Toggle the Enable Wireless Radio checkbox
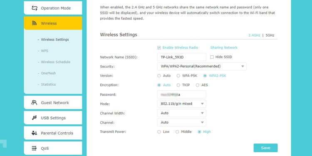 click(159, 48)
